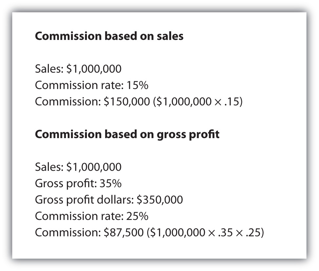Click the word 'Commission:' before $150,000
This screenshot has height=271, width=319.
tap(68, 102)
